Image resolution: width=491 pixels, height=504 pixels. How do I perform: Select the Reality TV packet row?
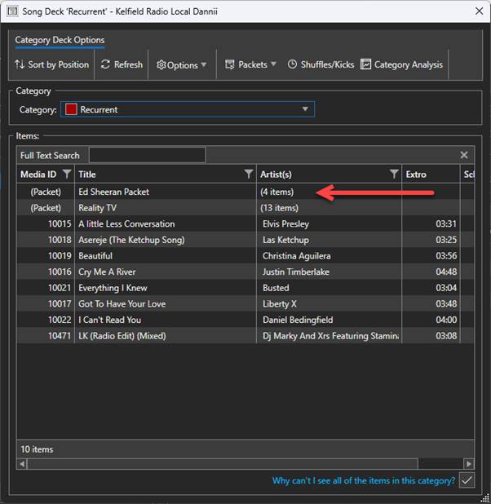(245, 208)
